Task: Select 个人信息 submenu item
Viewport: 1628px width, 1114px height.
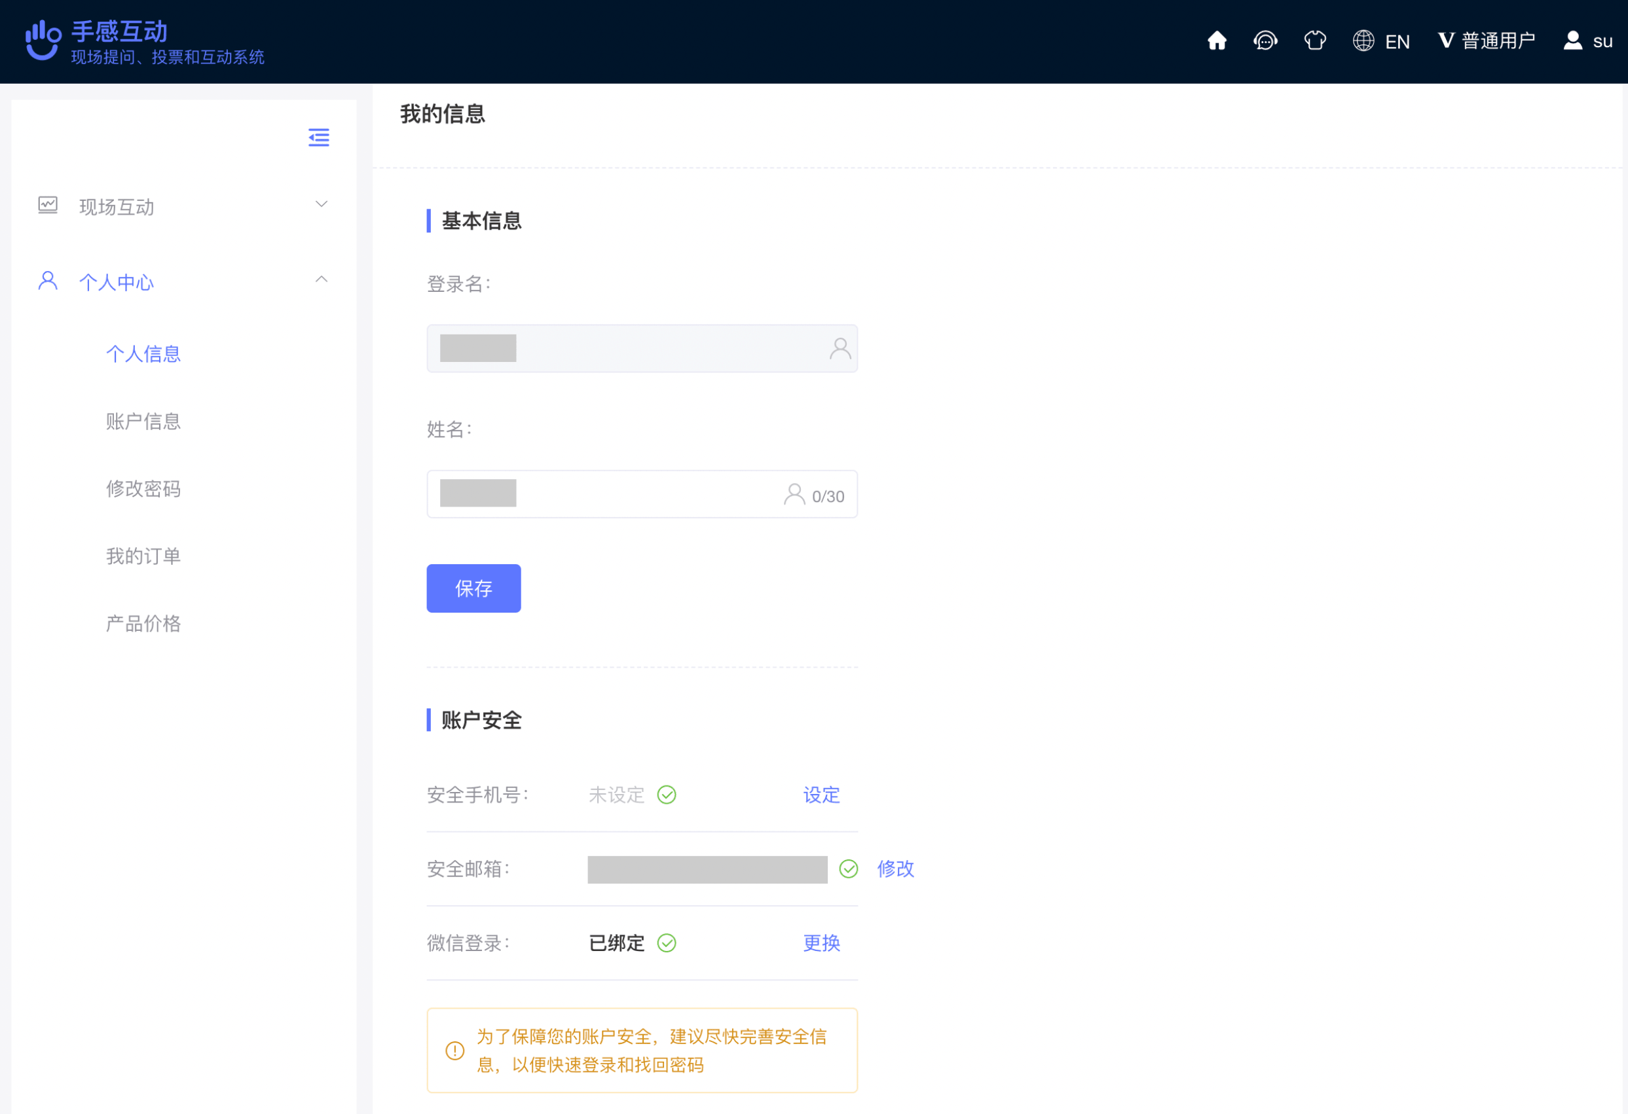Action: coord(143,353)
